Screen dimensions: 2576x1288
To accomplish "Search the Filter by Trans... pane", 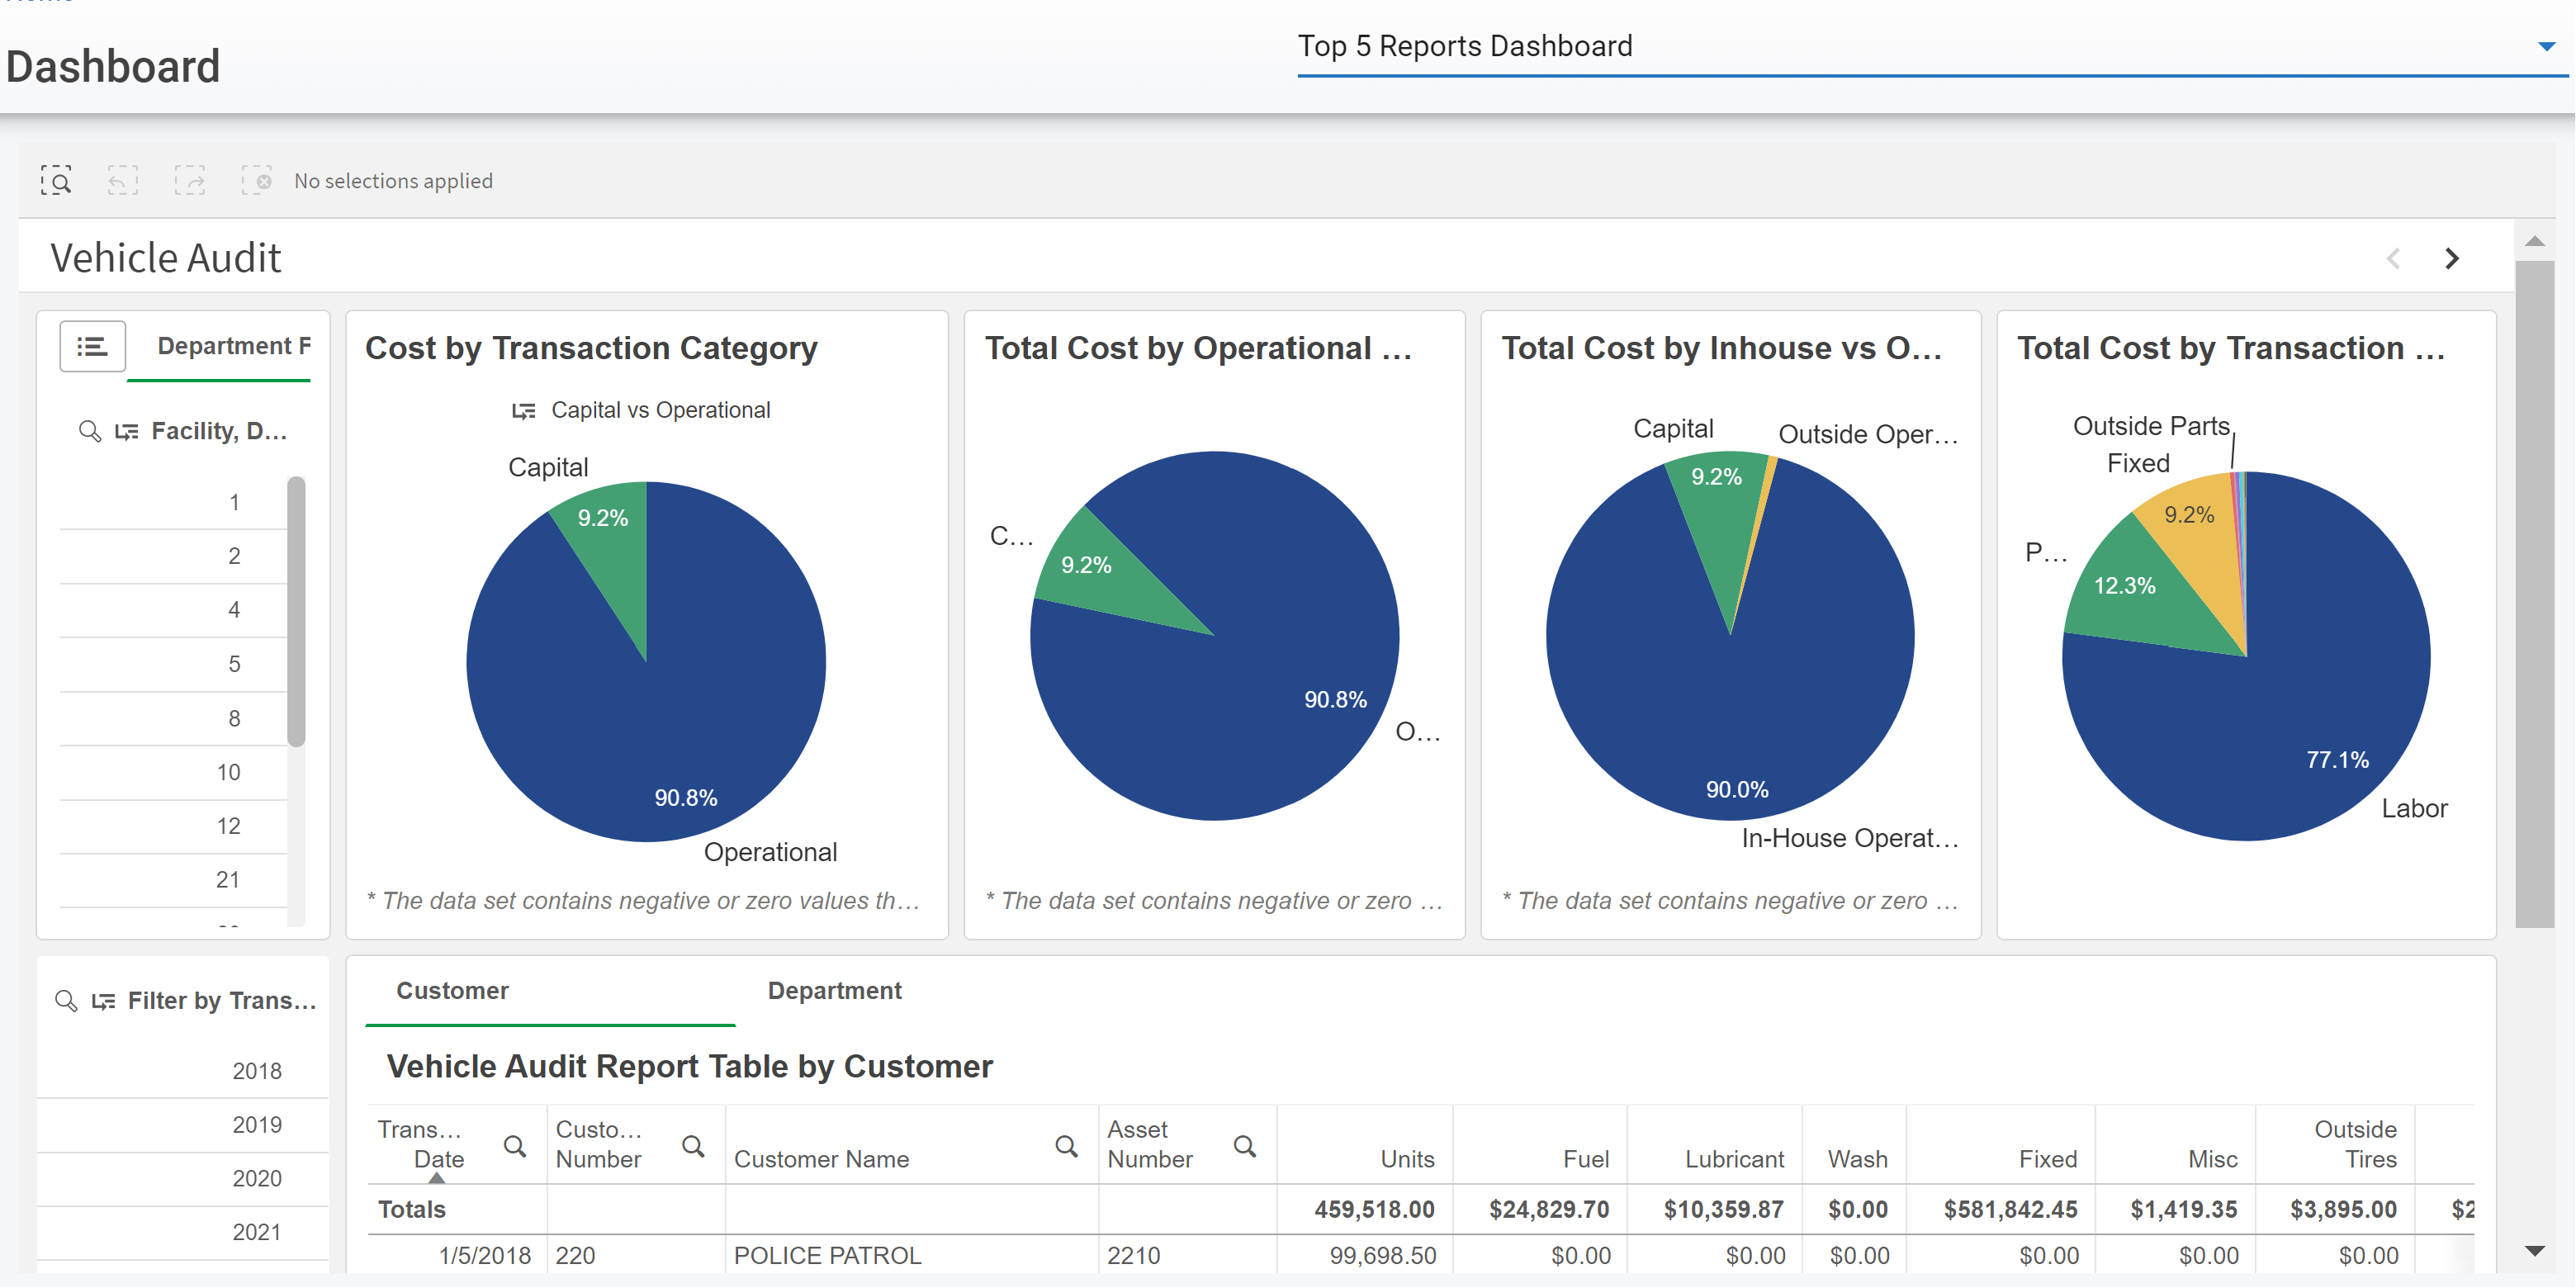I will click(x=66, y=1001).
